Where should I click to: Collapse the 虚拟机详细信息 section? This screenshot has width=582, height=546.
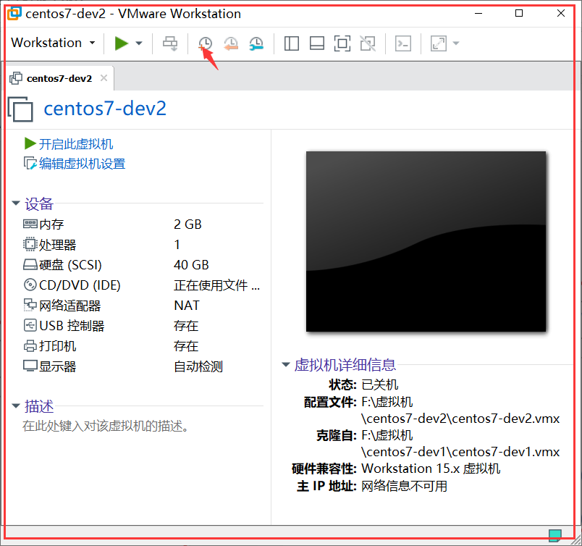click(285, 365)
